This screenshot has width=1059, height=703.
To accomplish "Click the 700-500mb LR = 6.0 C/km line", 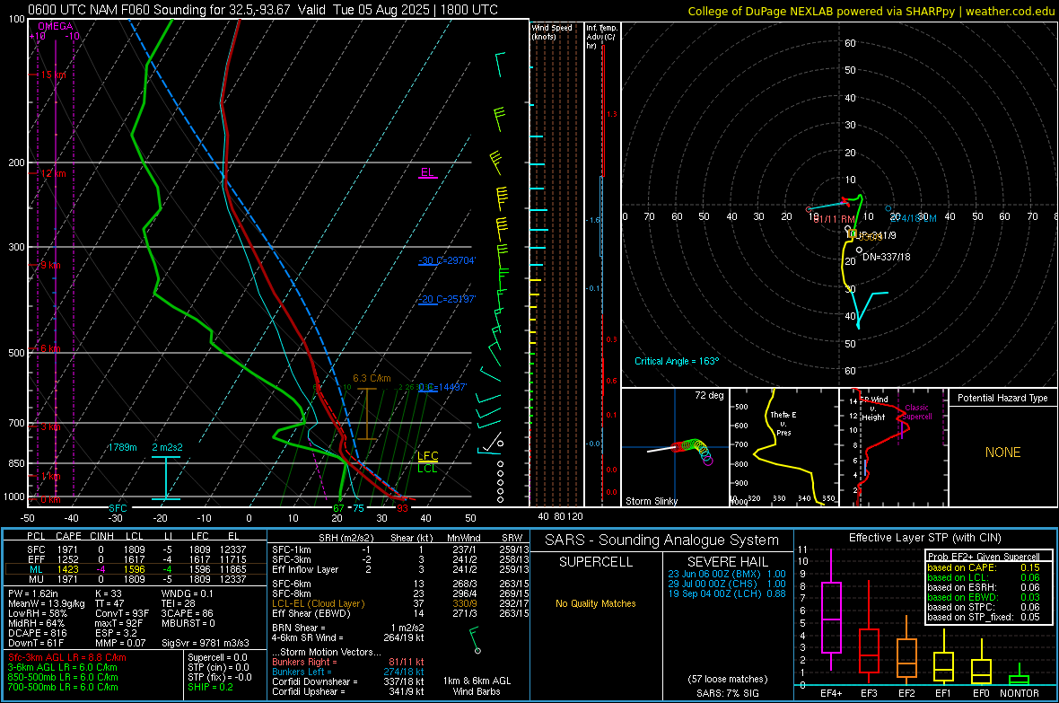I will pyautogui.click(x=63, y=687).
